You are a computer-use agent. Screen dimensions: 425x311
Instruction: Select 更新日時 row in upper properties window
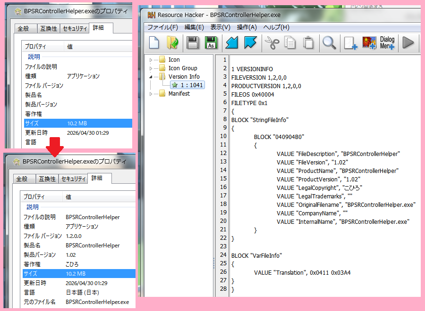click(78, 133)
